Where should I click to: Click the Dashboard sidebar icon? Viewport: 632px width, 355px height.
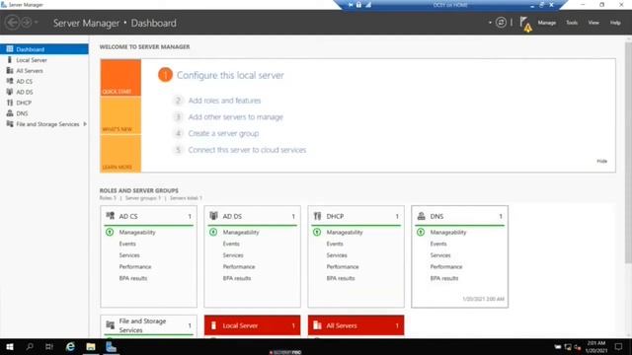(x=10, y=49)
